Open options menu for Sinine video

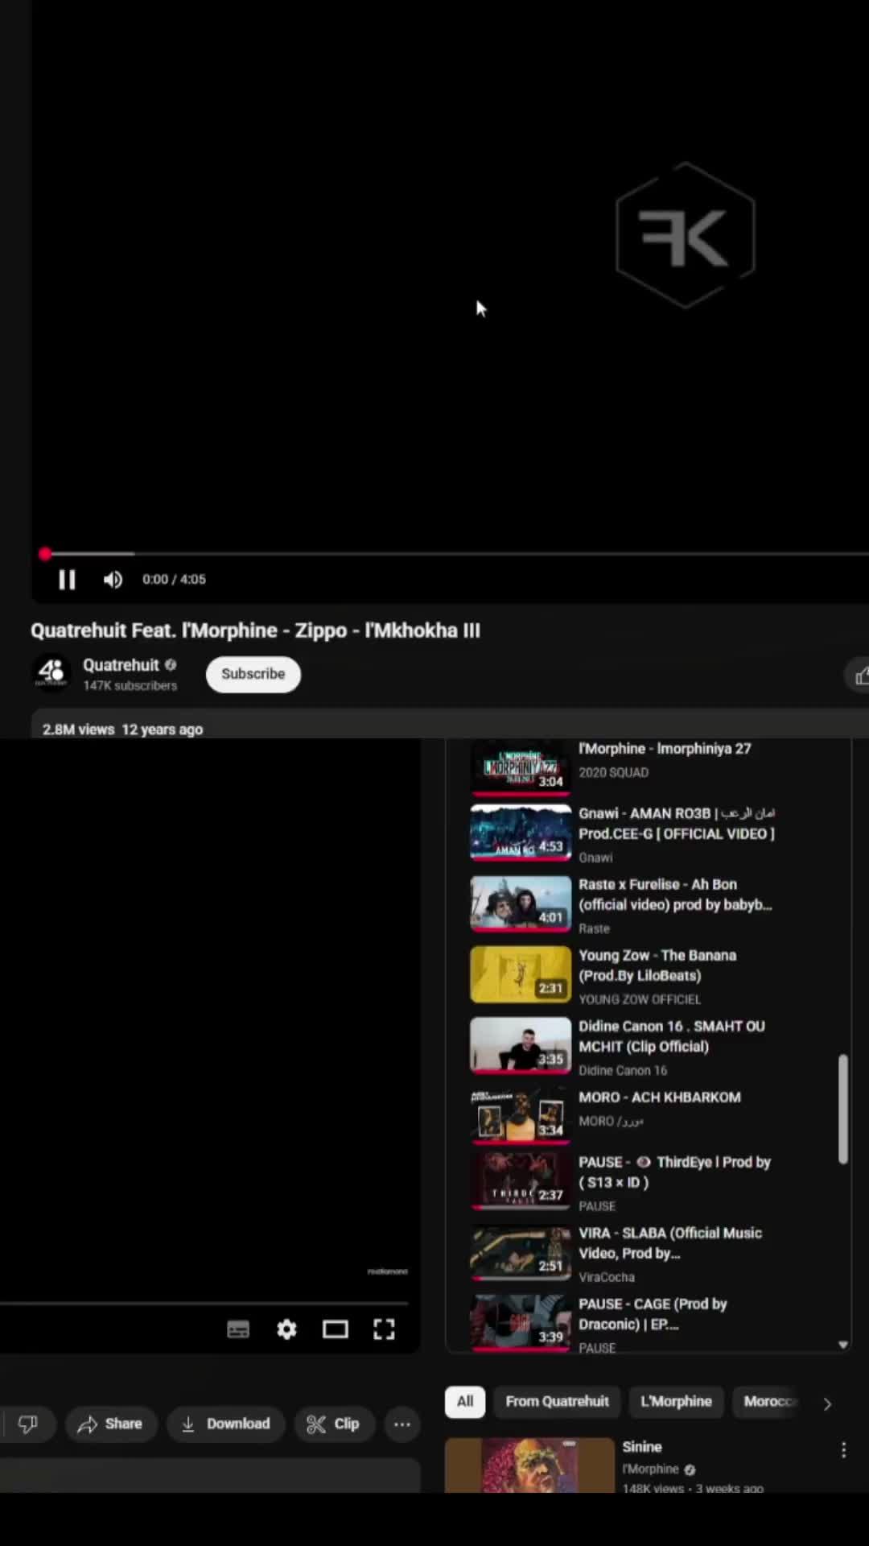[843, 1450]
